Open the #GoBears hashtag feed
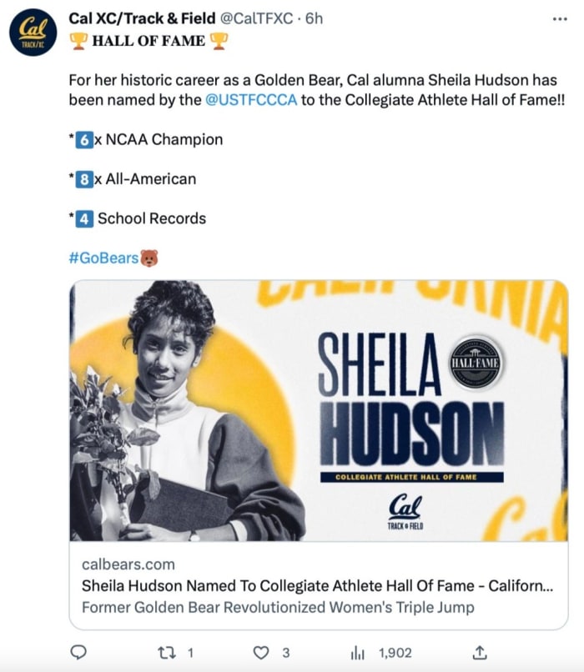 coord(102,258)
